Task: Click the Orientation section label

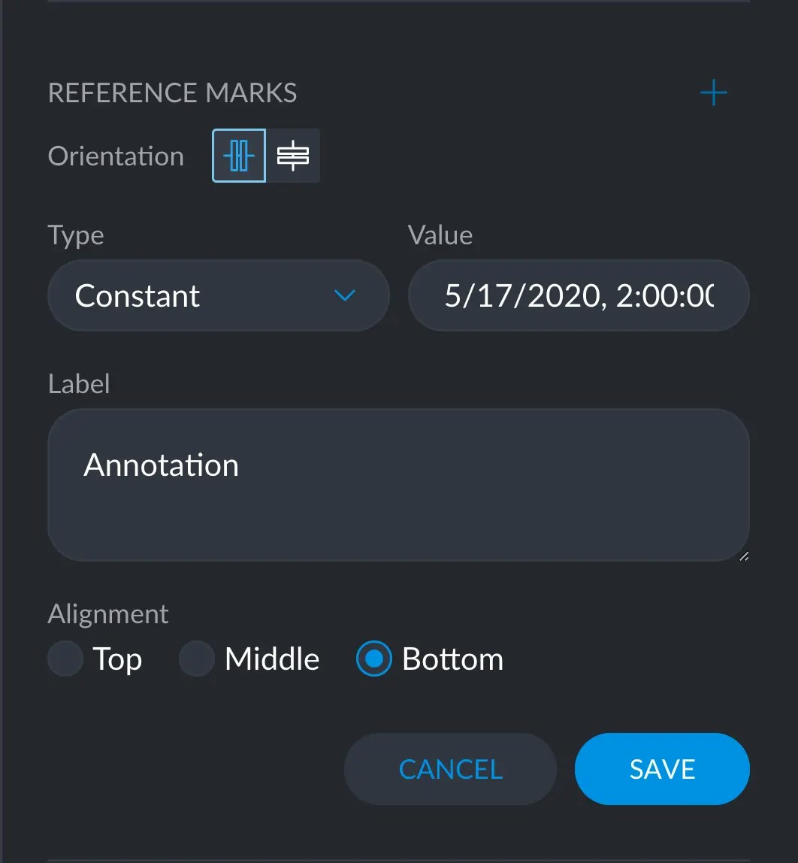Action: coord(116,156)
